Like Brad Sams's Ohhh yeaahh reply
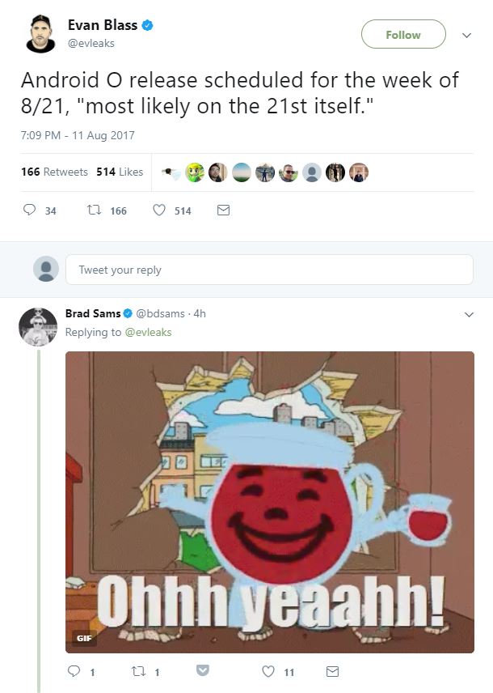Screen dimensions: 493x693 click(268, 672)
